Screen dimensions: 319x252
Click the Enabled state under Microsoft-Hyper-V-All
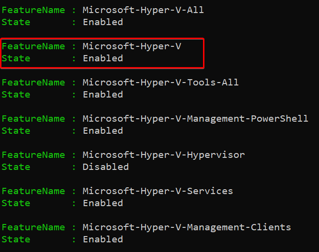[x=103, y=22]
